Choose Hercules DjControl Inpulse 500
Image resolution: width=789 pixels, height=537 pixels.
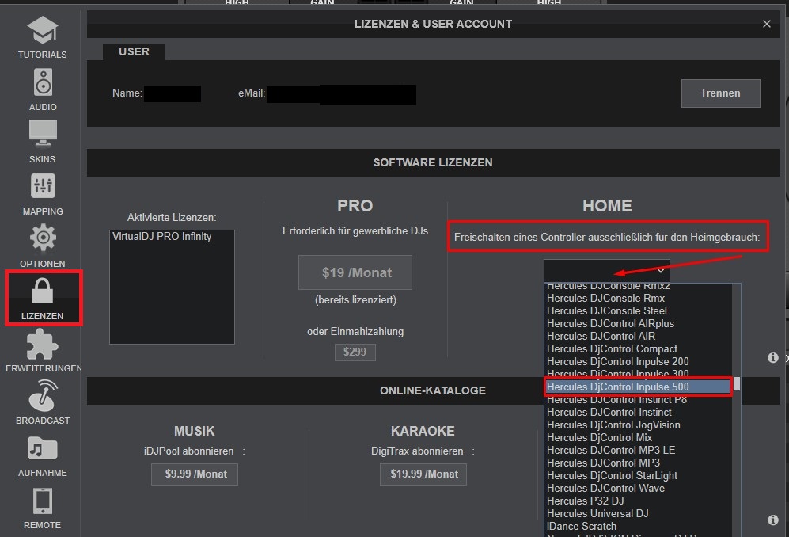[x=617, y=387]
